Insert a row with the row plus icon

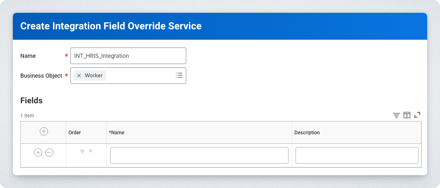point(38,152)
